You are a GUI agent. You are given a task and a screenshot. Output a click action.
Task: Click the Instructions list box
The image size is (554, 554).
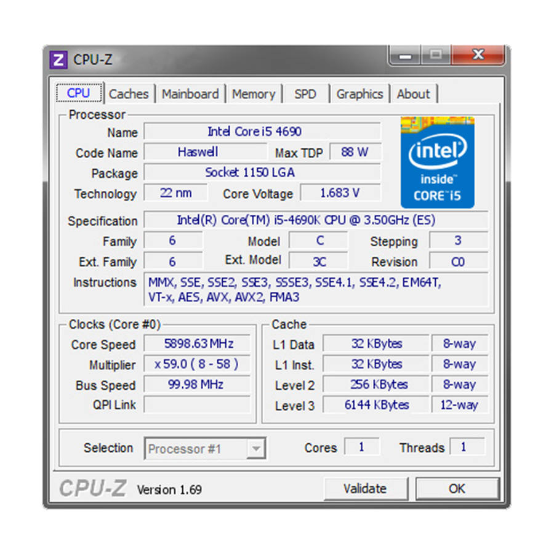point(316,289)
